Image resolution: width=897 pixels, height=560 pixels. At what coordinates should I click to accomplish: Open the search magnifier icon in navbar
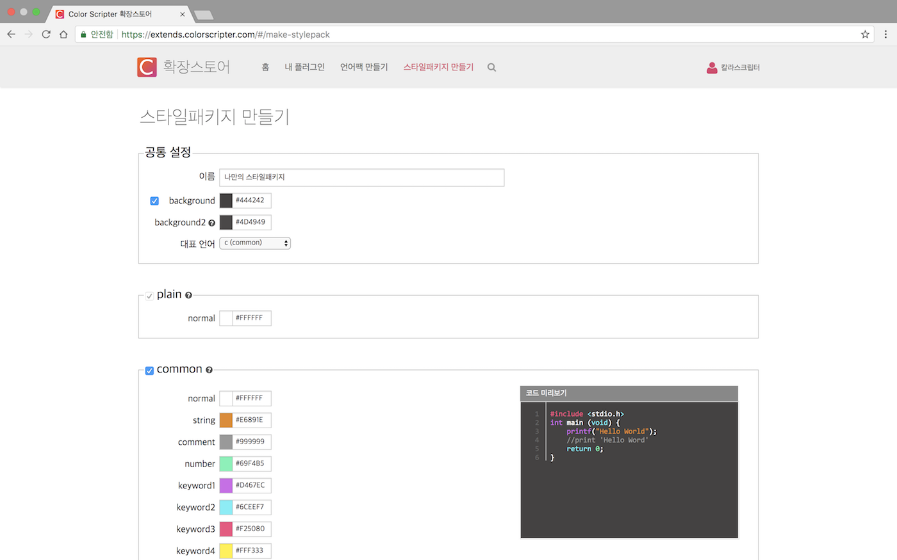click(491, 67)
